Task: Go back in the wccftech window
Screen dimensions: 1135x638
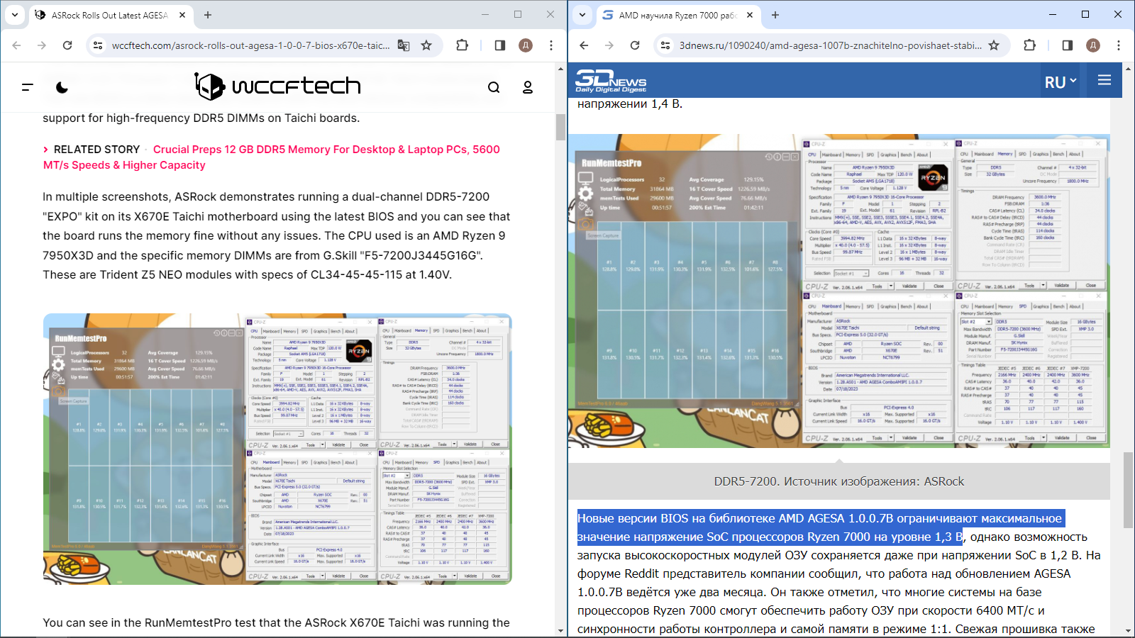Action: 17,45
